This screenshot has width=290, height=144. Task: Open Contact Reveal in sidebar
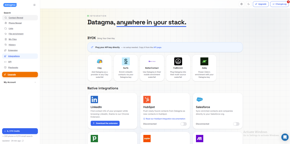click(20, 18)
